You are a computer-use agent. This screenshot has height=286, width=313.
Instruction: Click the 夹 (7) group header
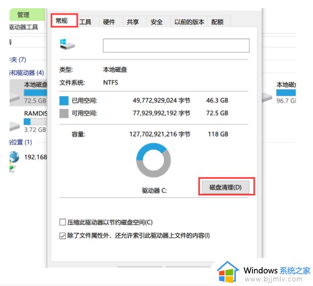[18, 60]
